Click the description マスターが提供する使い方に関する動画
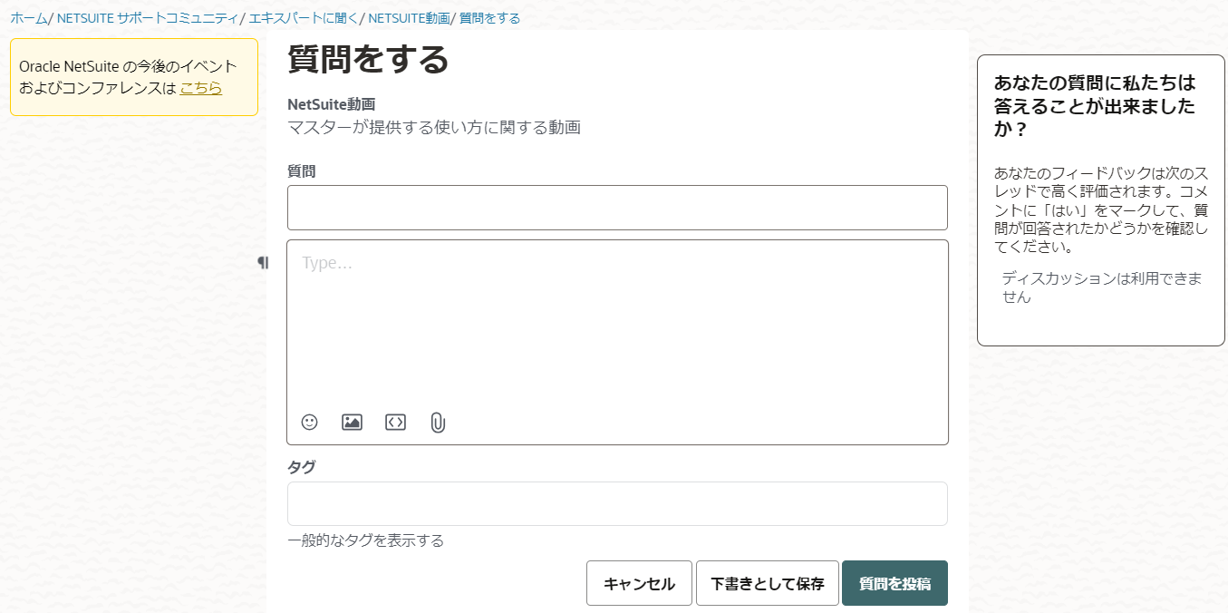This screenshot has width=1228, height=613. click(434, 127)
